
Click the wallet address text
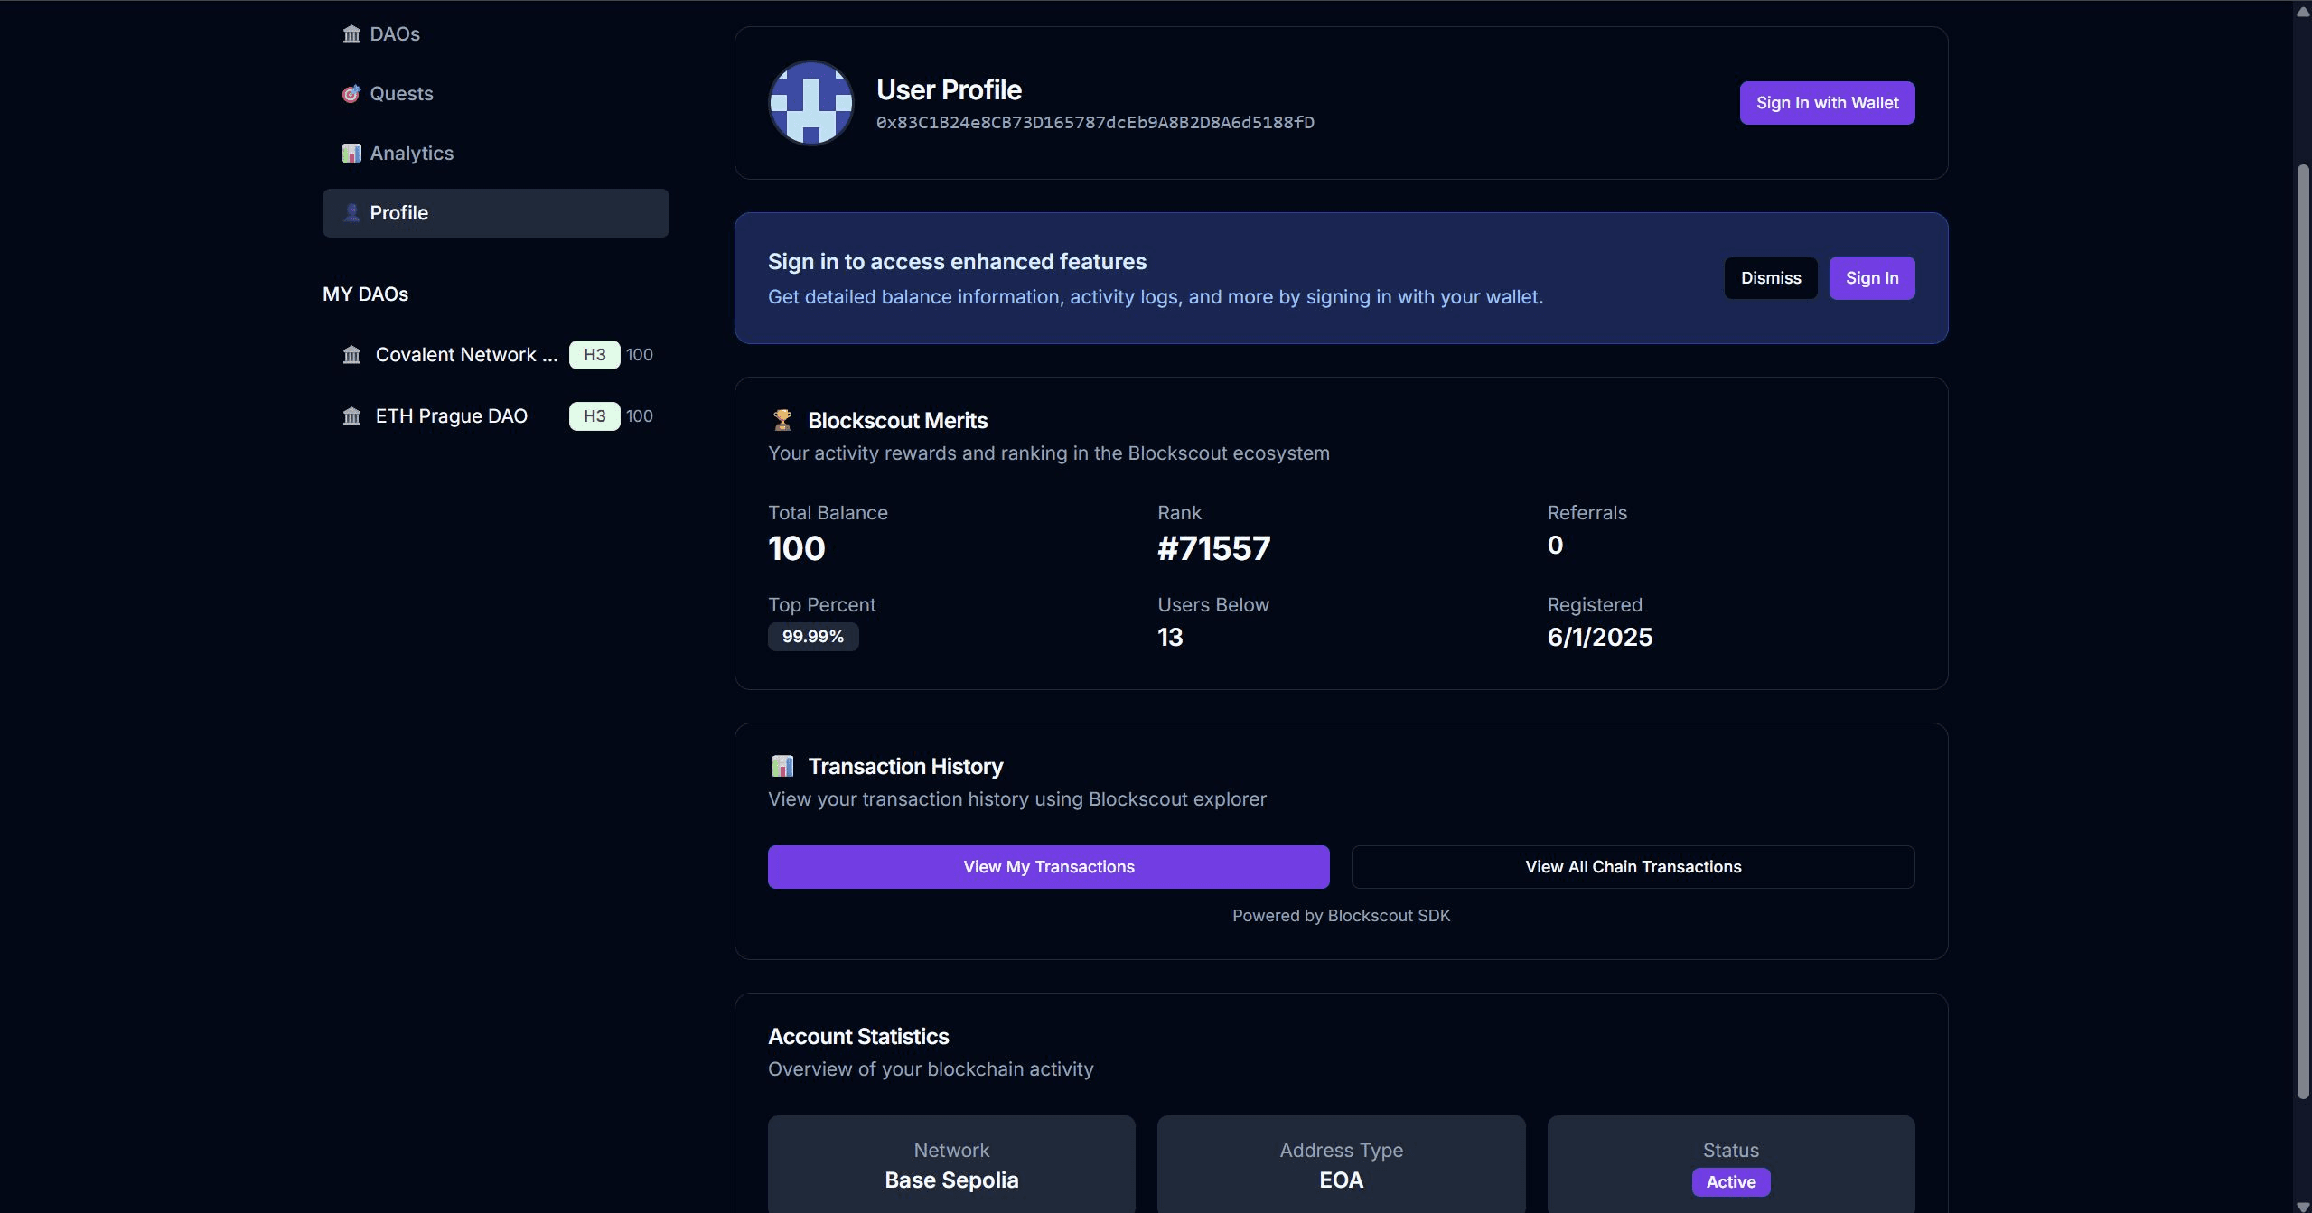coord(1095,123)
